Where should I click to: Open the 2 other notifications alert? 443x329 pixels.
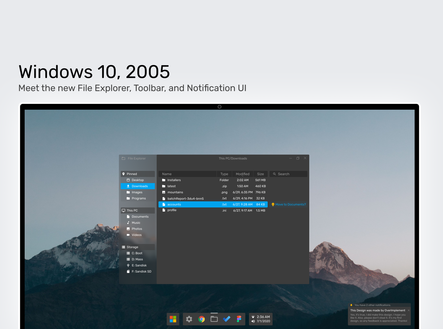371,305
